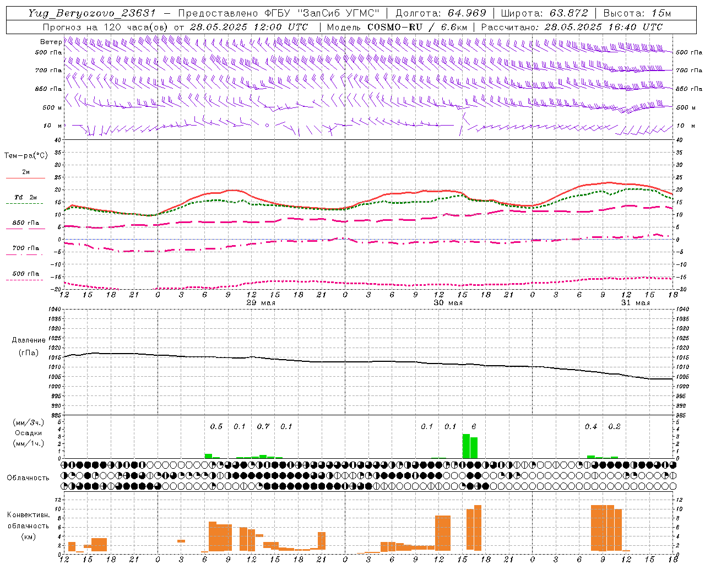This screenshot has height=564, width=705.
Task: Click the (мм/1ч.) precipitation unit label
Action: tap(29, 443)
